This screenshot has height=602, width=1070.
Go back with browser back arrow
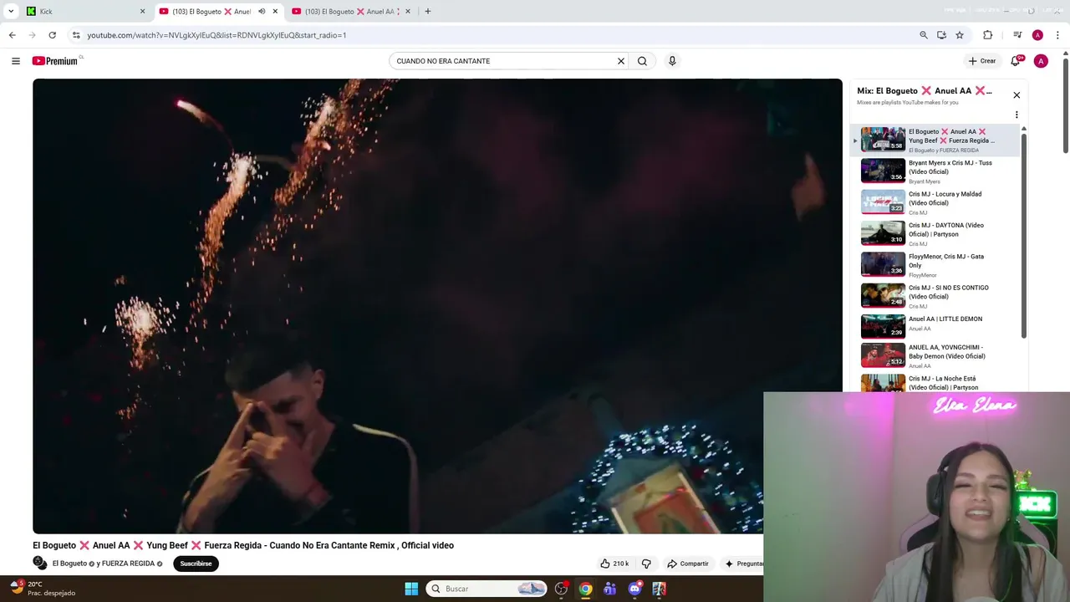tap(12, 35)
